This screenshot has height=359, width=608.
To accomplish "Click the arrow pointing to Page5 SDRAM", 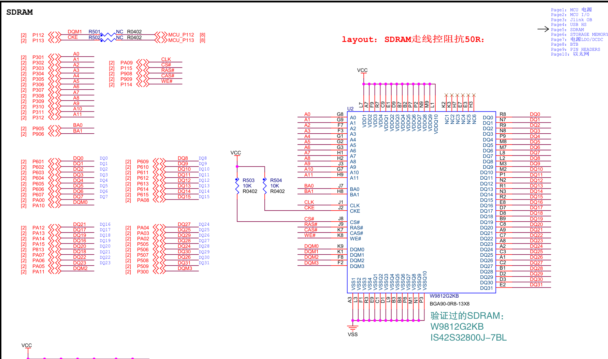I will click(543, 29).
